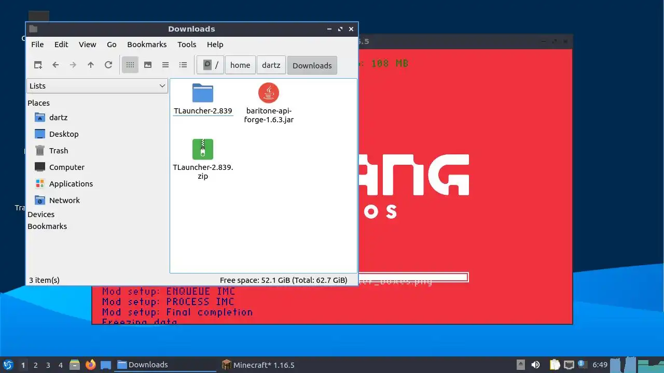This screenshot has height=373, width=664.
Task: Go to parent folder with up arrow
Action: (91, 65)
